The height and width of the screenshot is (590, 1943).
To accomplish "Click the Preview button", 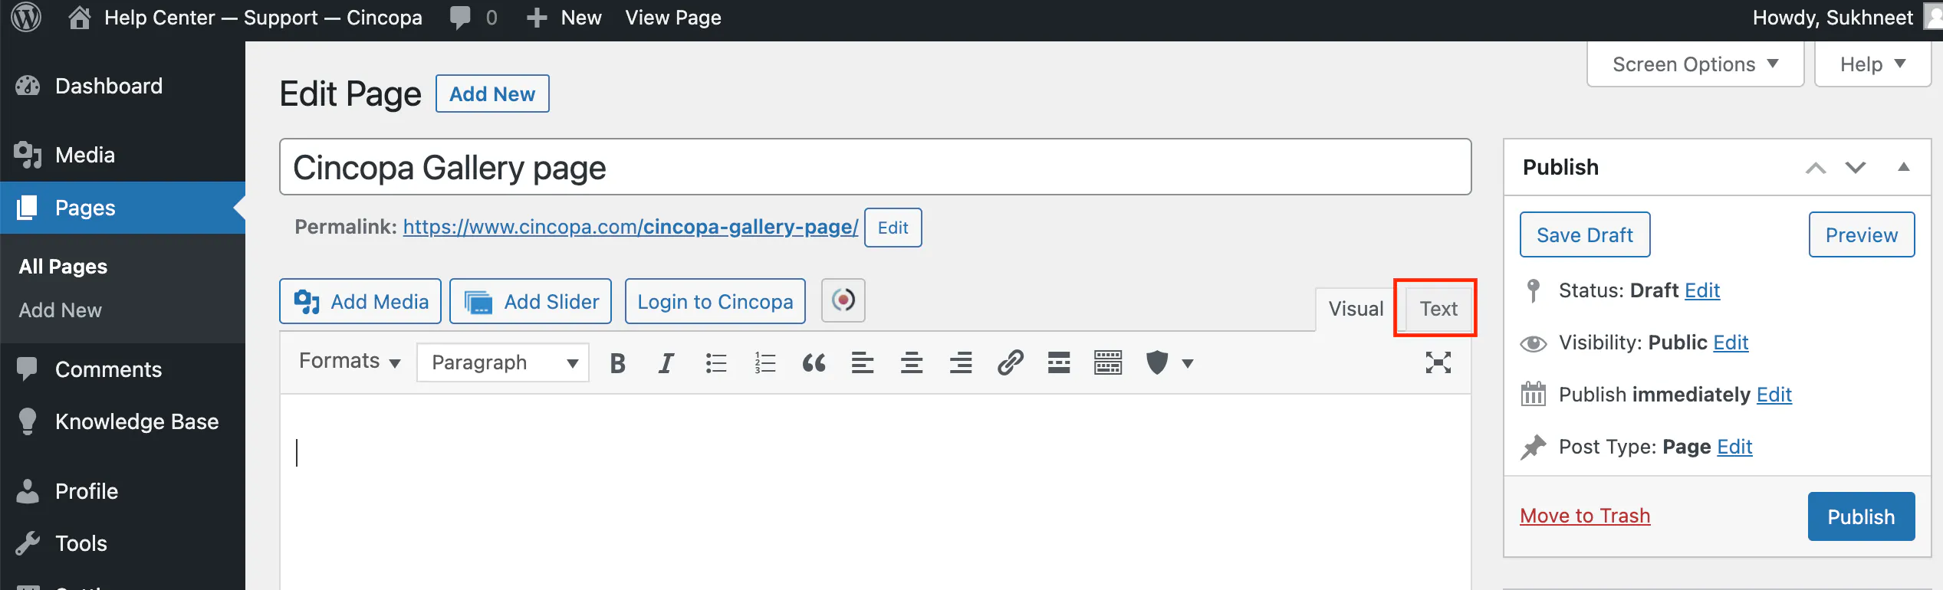I will point(1862,234).
